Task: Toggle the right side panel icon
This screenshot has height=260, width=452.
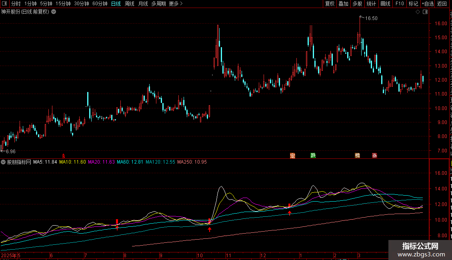Action: click(425, 12)
